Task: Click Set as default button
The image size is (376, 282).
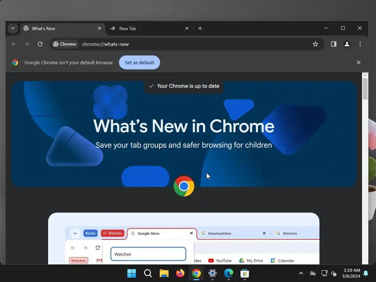Action: click(x=139, y=62)
